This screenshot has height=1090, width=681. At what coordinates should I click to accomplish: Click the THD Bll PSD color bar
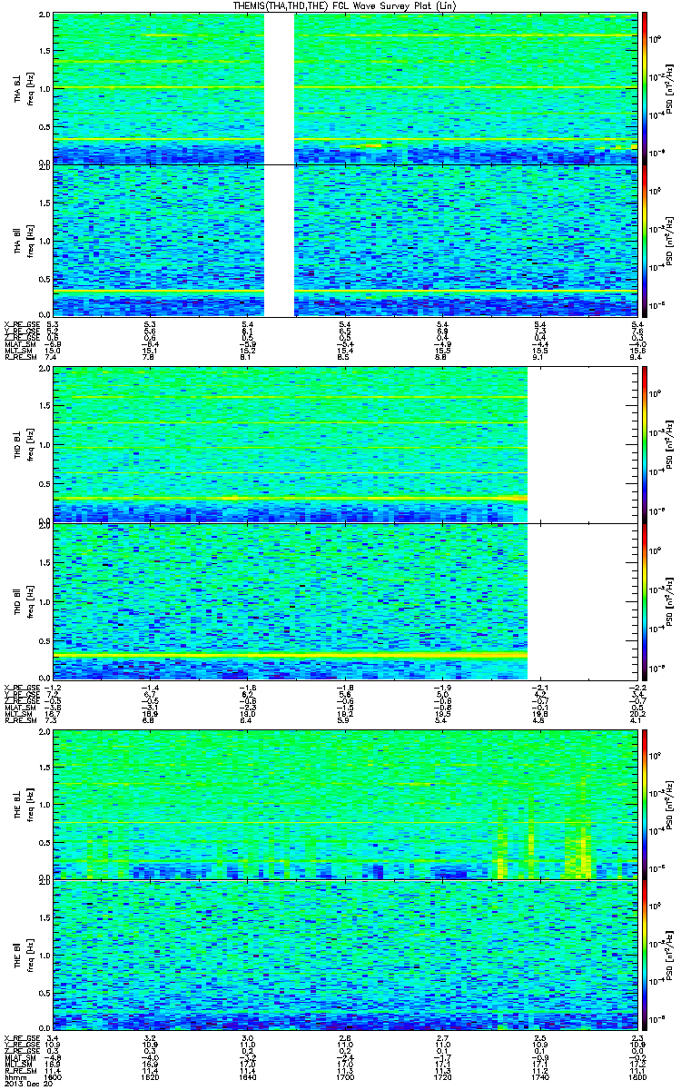[646, 601]
